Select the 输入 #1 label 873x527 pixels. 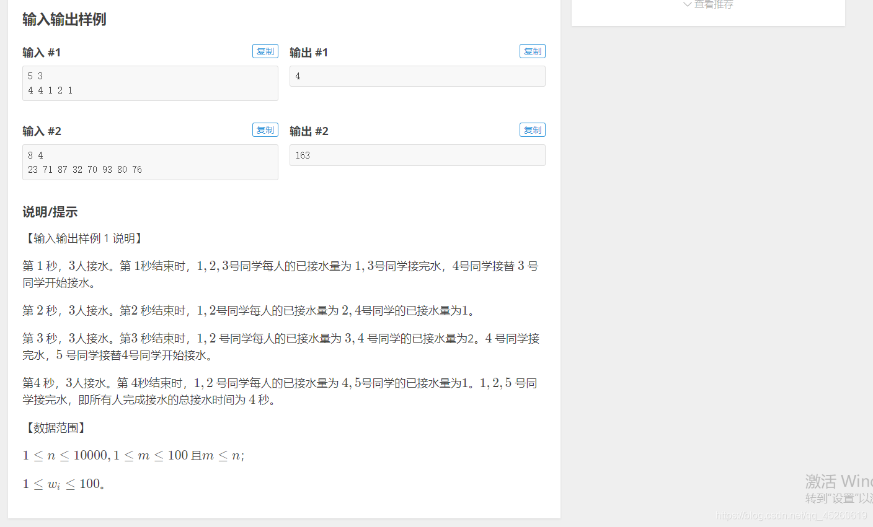pos(40,52)
